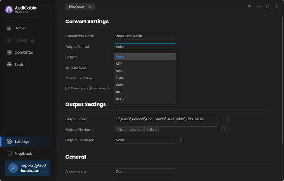Click the AudiCable logo icon
This screenshot has width=284, height=181.
tap(9, 10)
